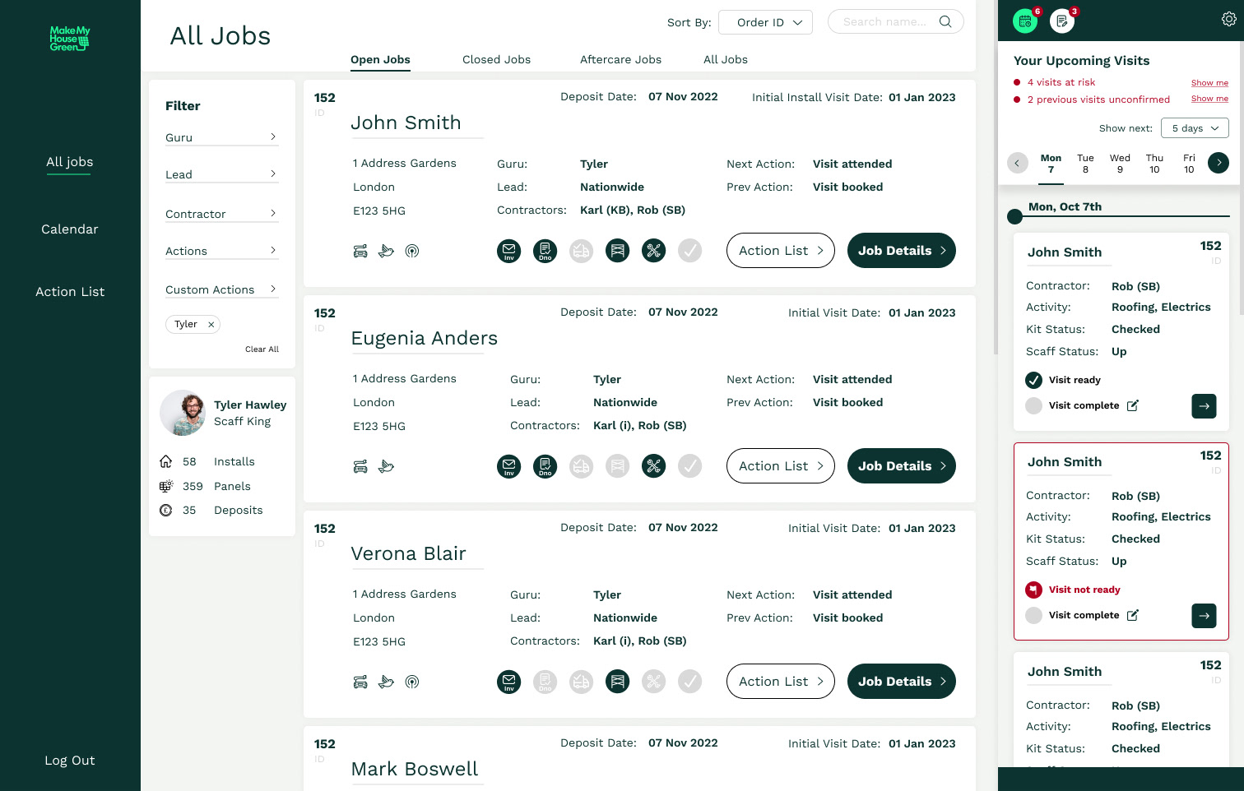Switch to the Closed Jobs tab
Screen dimensions: 1244x791
[x=496, y=59]
